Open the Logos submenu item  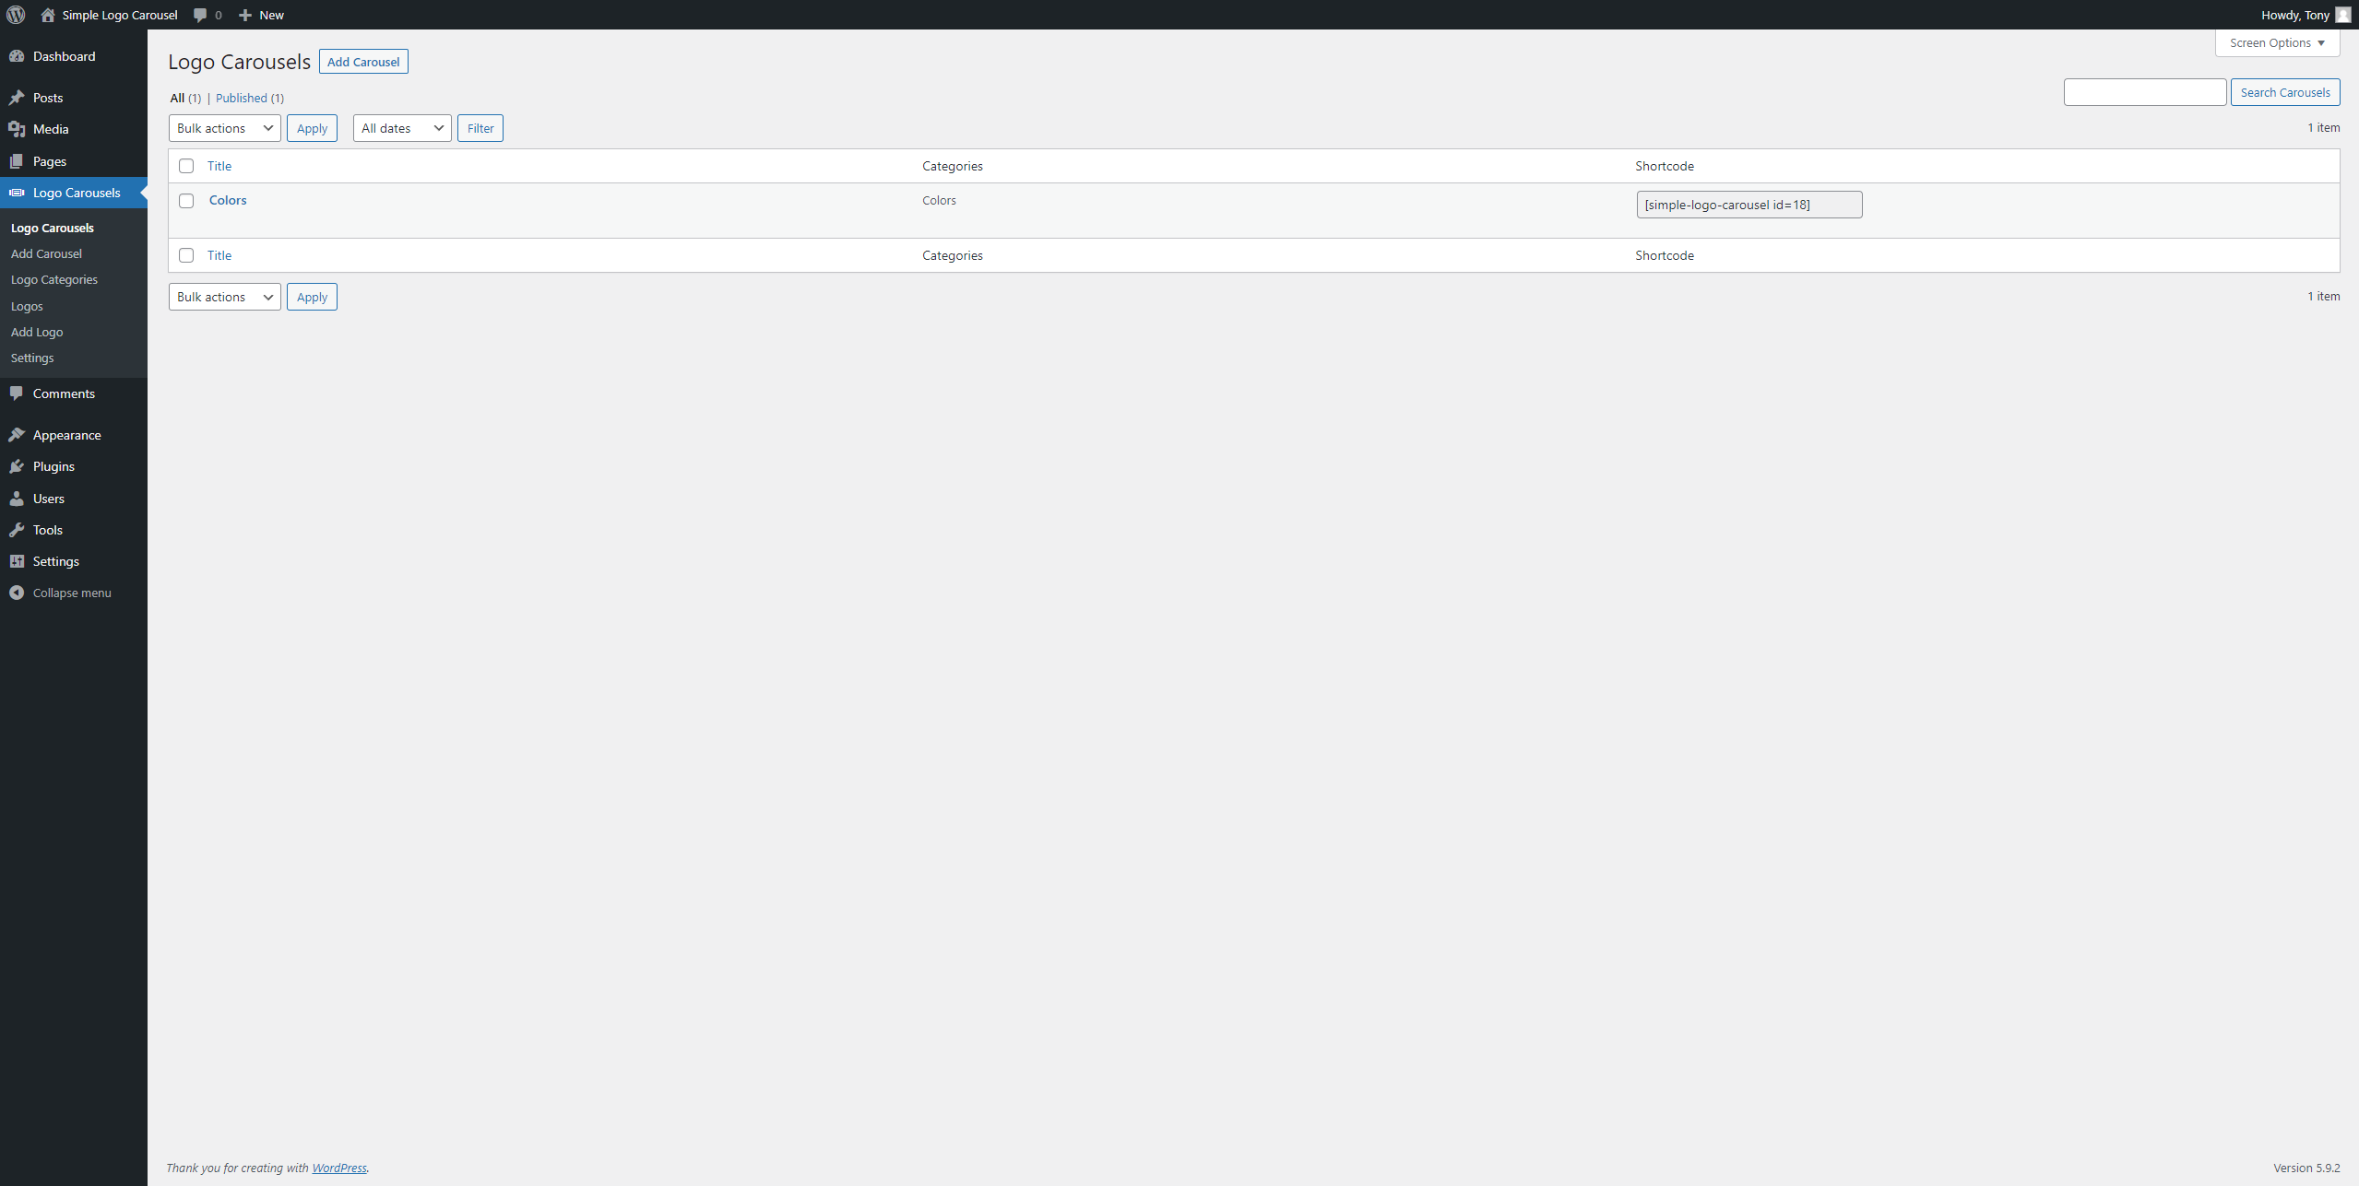(x=27, y=306)
